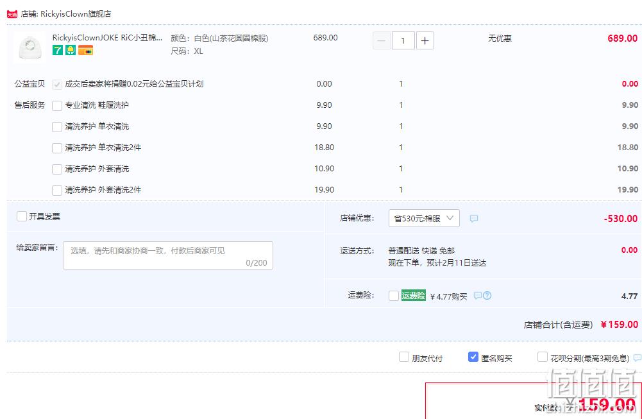The height and width of the screenshot is (419, 642).
Task: Click the green 7-day return icon
Action: click(x=57, y=51)
